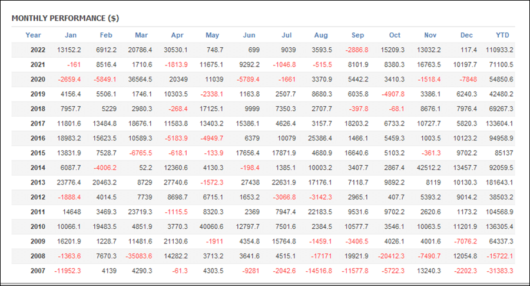The width and height of the screenshot is (530, 286).
Task: Select the 2014 November value 42512.2
Action: pyautogui.click(x=429, y=167)
